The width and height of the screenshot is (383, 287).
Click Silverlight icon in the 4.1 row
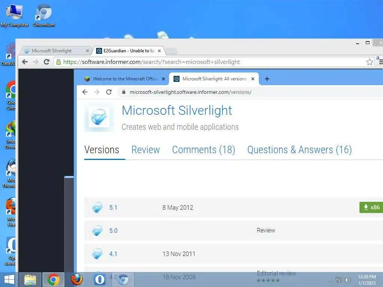pyautogui.click(x=97, y=254)
